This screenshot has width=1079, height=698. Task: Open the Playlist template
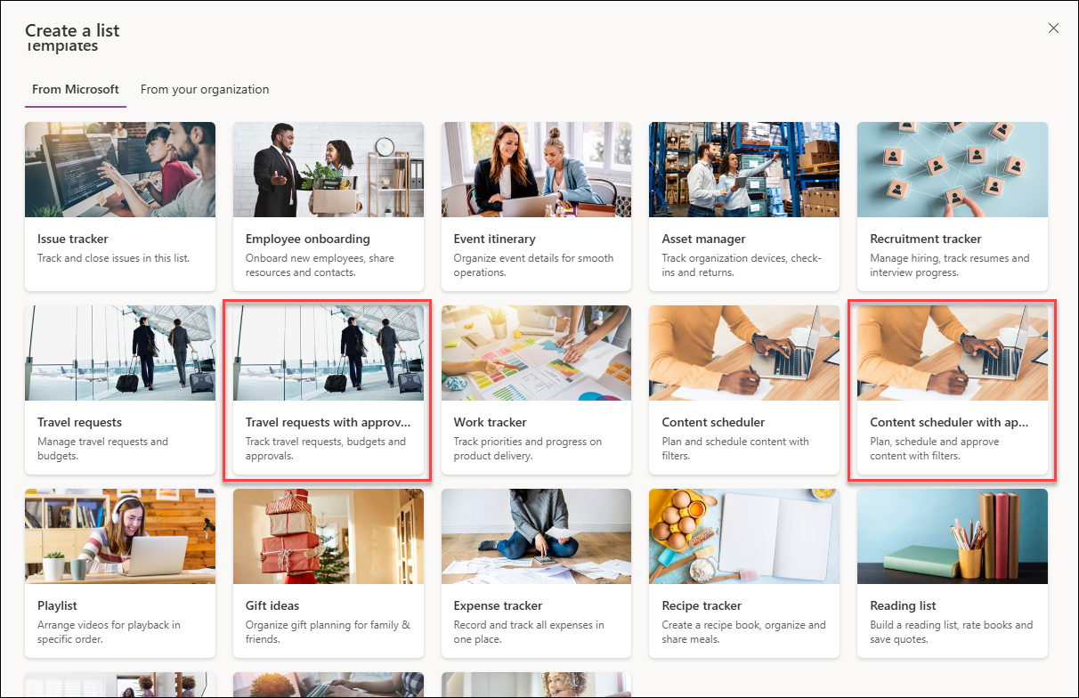point(120,573)
